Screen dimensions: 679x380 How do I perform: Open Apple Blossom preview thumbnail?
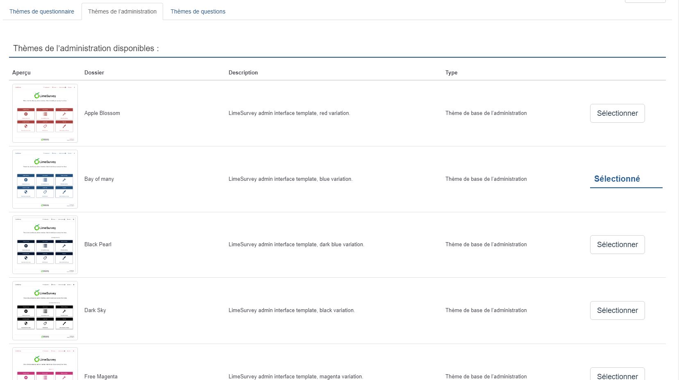(45, 113)
